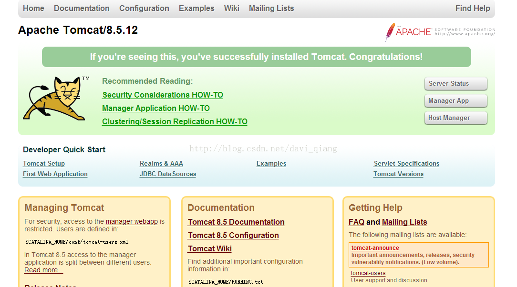Click the Apache Tomcat/8.5.12 heading

[78, 30]
